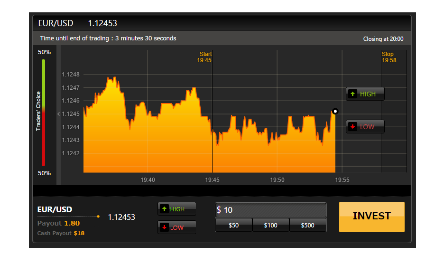Click the white current-price dot on chart
Image resolution: width=444 pixels, height=264 pixels.
335,111
